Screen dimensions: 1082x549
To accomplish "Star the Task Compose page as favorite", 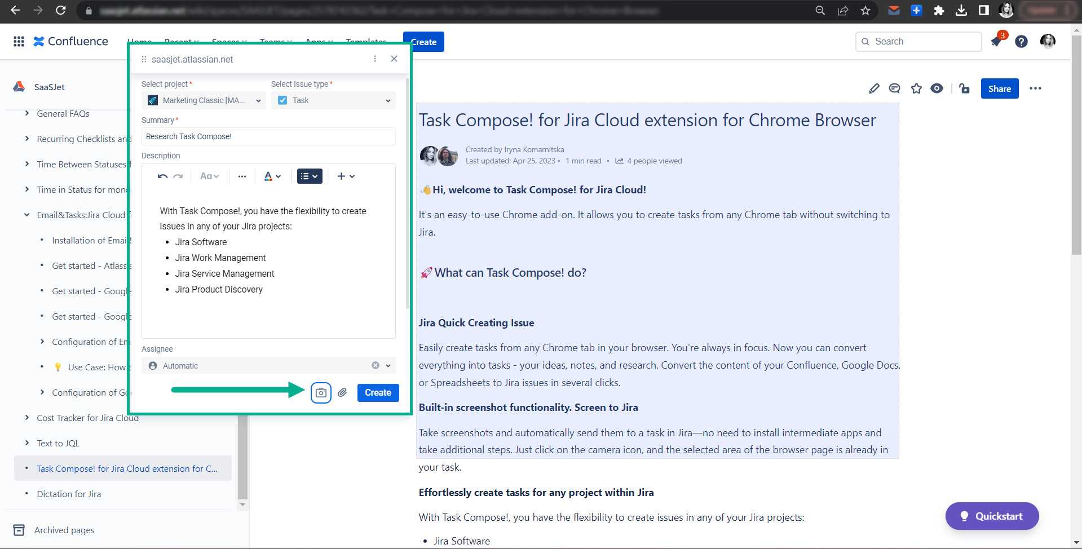I will point(916,88).
